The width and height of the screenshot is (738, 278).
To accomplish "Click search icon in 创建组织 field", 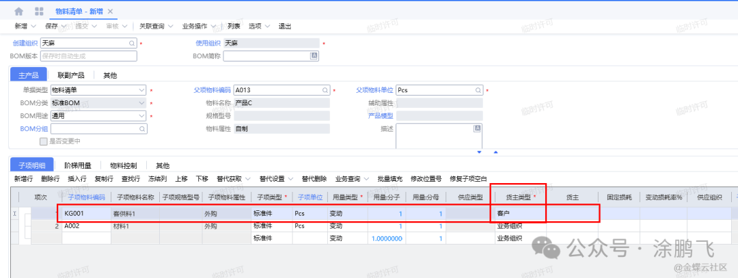I will [x=133, y=43].
